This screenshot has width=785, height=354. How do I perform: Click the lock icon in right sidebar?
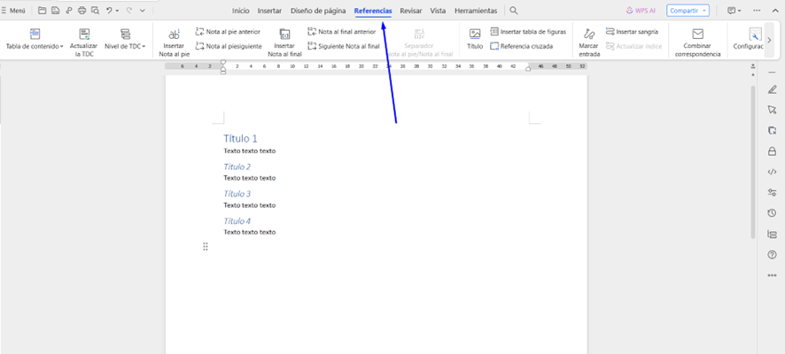tap(772, 151)
